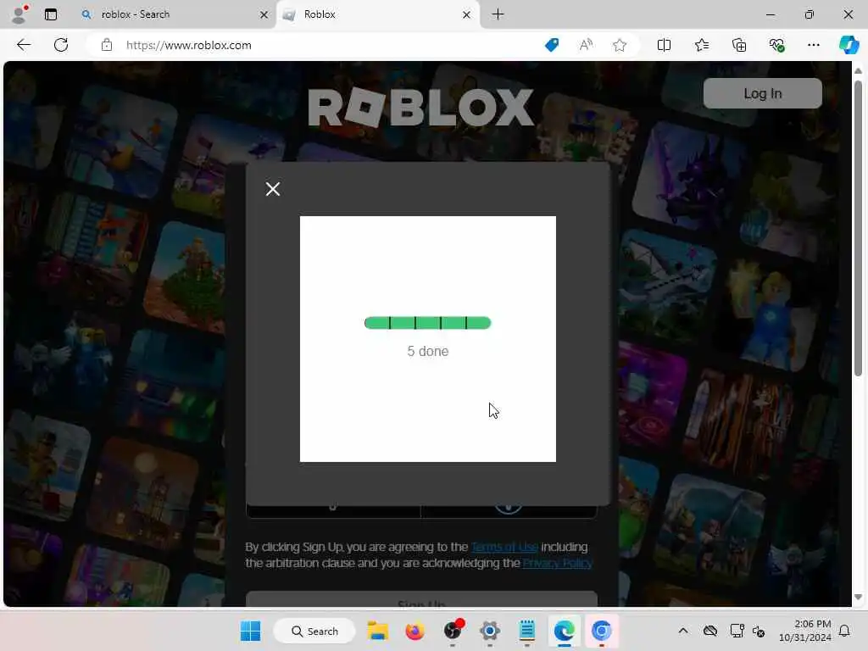Switch to Microsoft Edge in taskbar

tap(564, 631)
